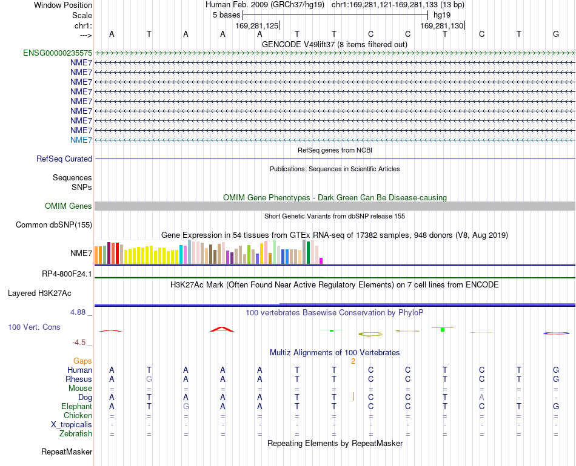576x466 pixels.
Task: Open the light-blue NME7 transcript label
Action: [81, 140]
